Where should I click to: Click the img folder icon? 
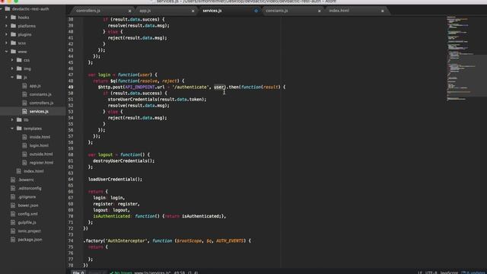tap(19, 68)
